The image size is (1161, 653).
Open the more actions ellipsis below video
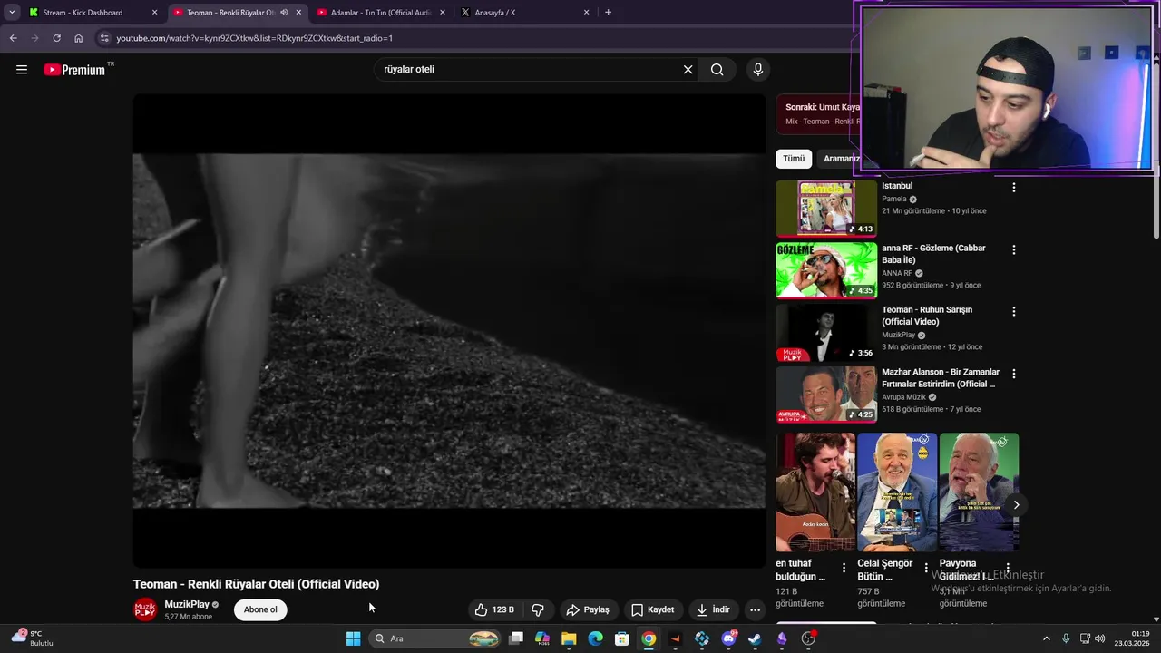755,609
